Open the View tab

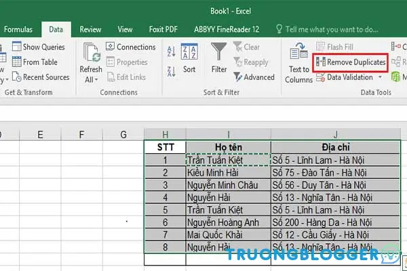click(x=125, y=29)
